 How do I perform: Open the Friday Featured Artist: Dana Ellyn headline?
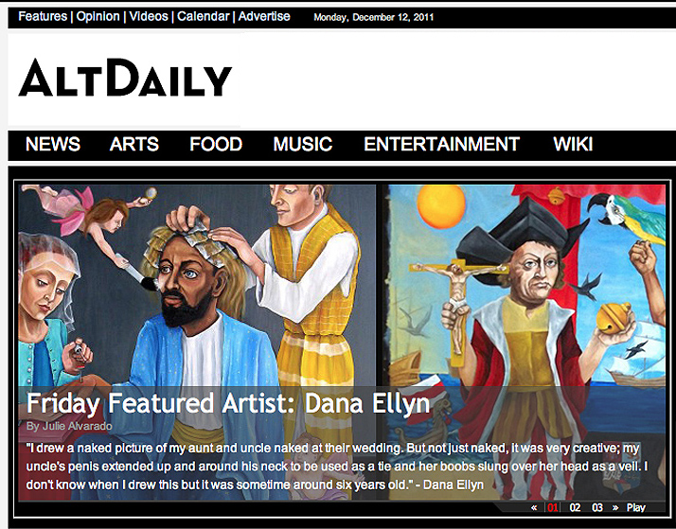tap(228, 404)
